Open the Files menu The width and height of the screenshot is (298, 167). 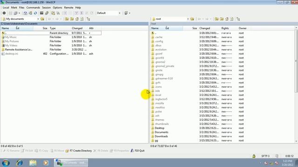click(x=22, y=7)
